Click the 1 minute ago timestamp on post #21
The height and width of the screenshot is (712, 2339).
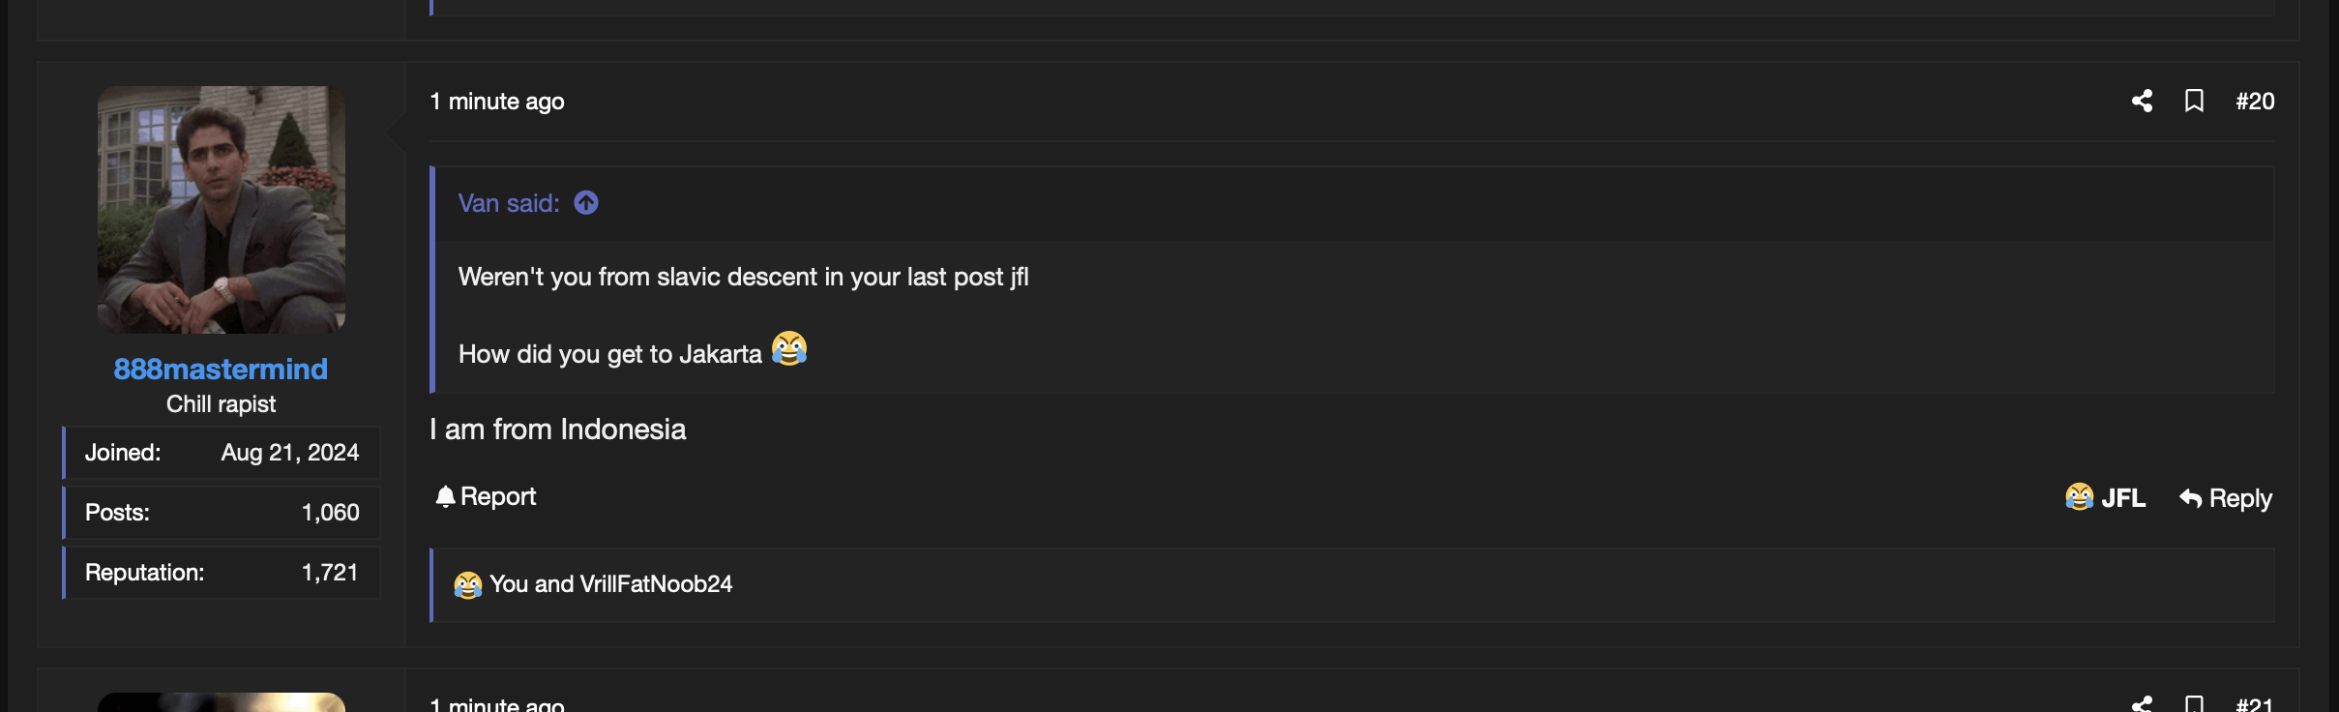tap(498, 704)
